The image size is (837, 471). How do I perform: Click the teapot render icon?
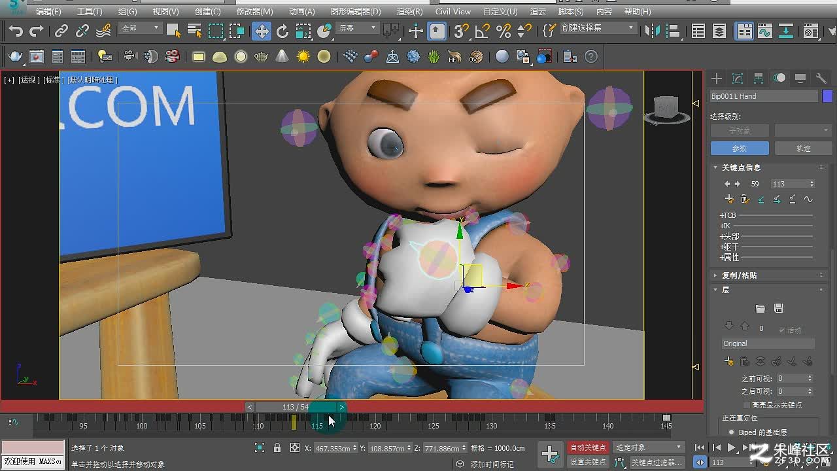[16, 57]
